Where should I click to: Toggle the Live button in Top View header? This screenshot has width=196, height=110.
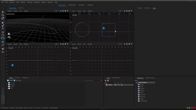[x=120, y=11]
